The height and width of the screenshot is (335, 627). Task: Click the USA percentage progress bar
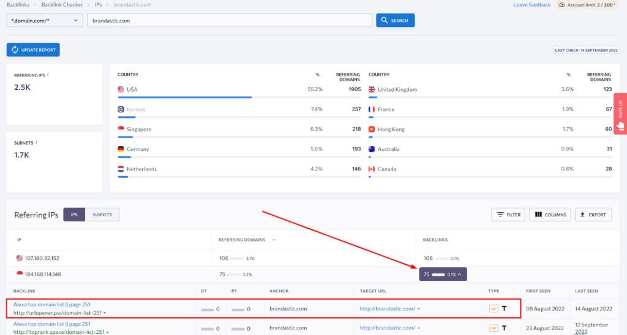pos(239,97)
